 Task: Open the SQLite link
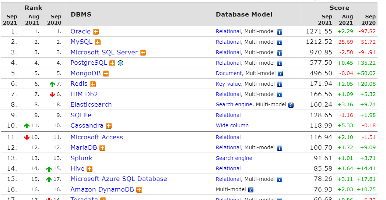point(81,115)
